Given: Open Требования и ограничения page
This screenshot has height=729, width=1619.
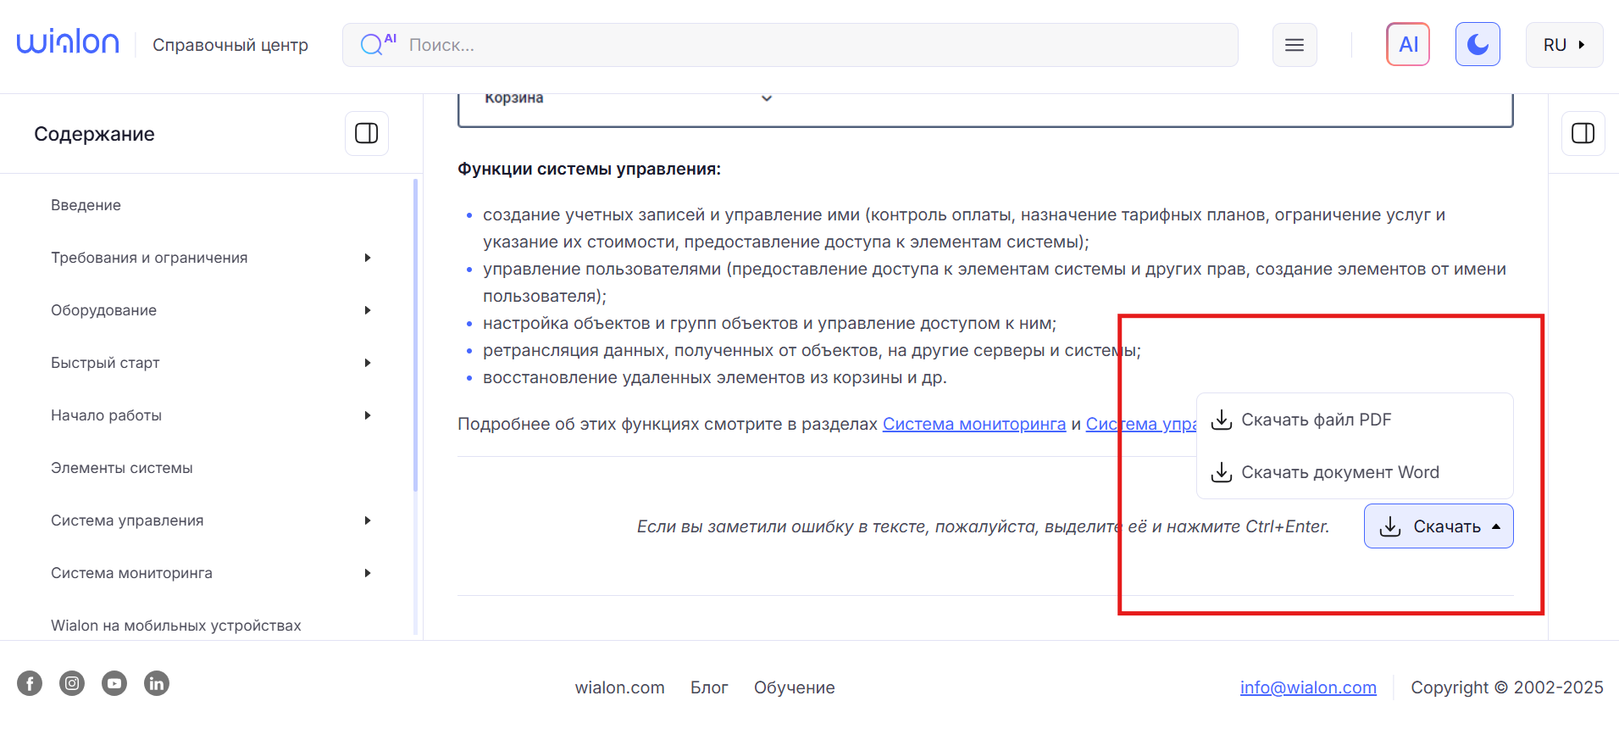Looking at the screenshot, I should point(149,258).
